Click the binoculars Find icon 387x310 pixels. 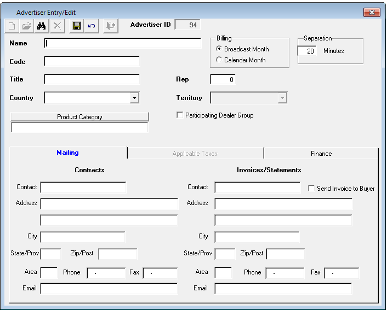41,26
